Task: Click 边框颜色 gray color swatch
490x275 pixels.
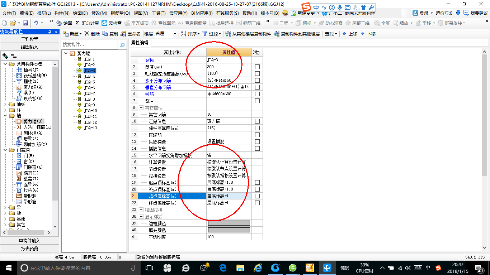Action: pyautogui.click(x=229, y=223)
